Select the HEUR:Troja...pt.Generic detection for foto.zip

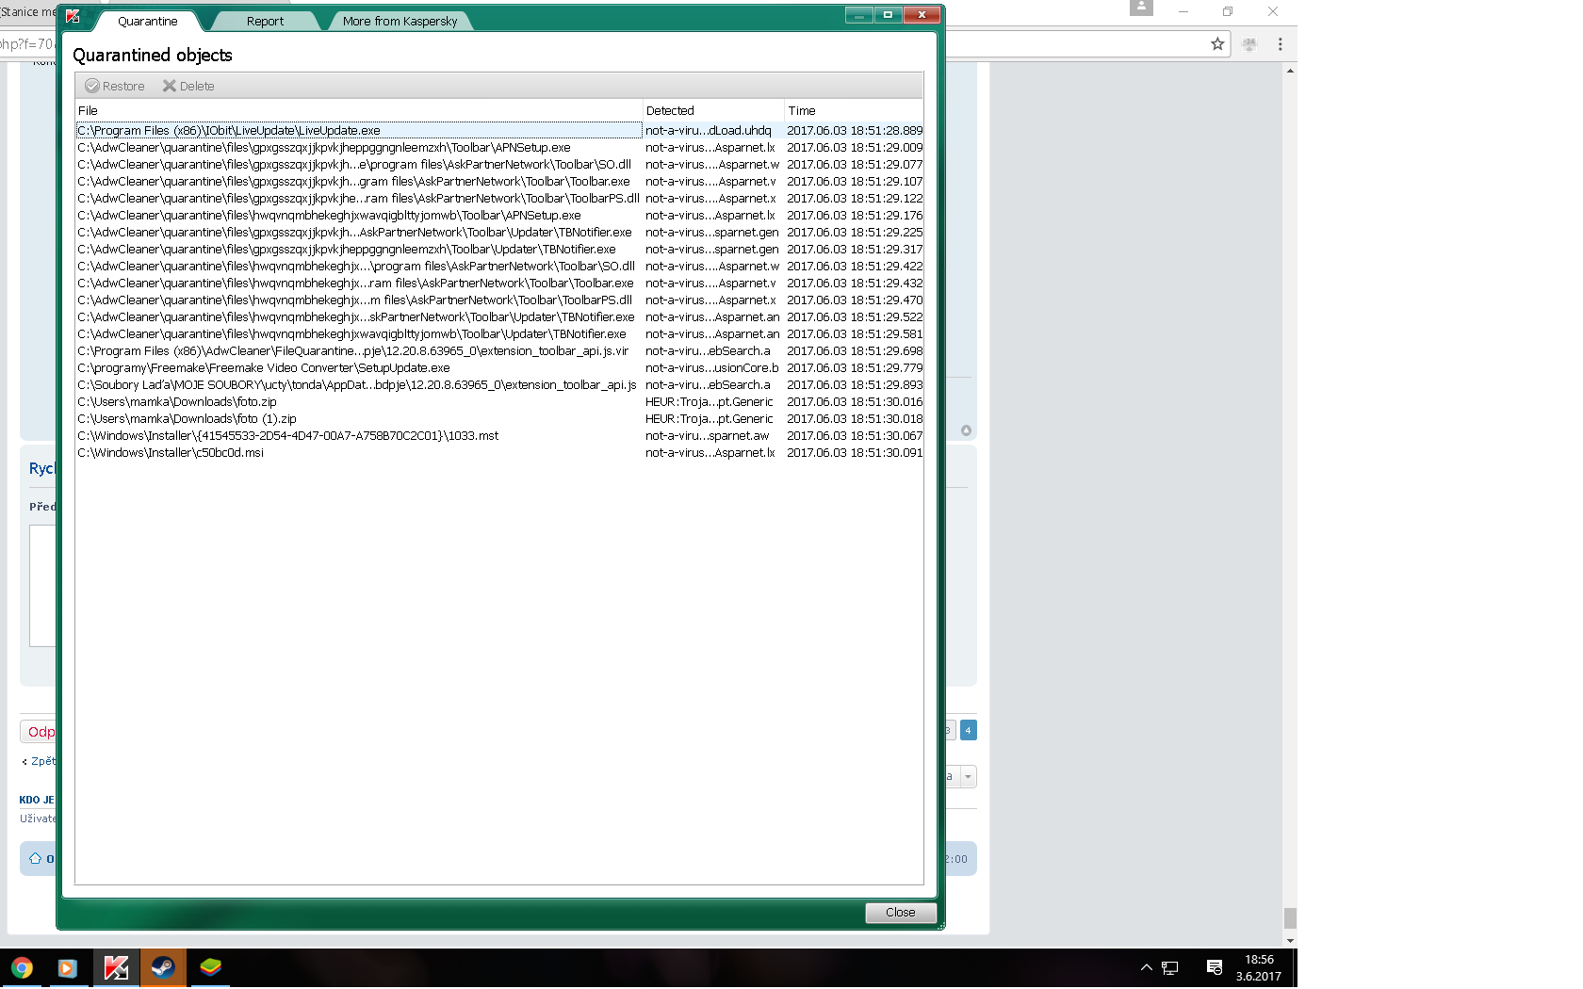pyautogui.click(x=710, y=402)
